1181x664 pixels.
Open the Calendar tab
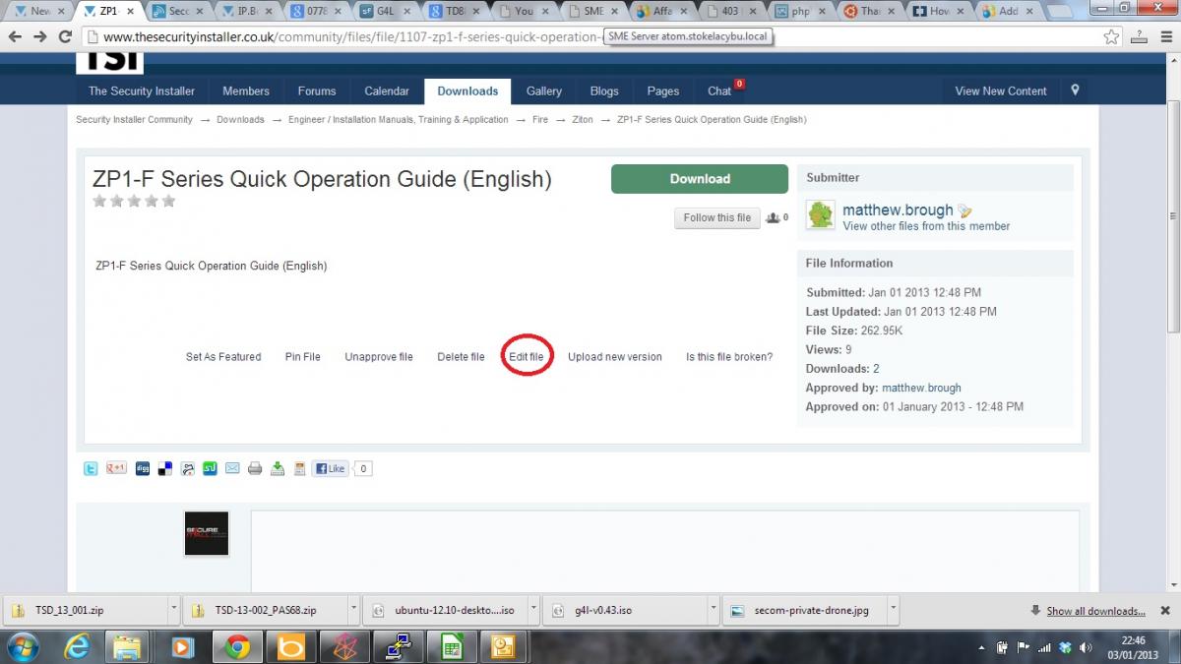tap(387, 91)
